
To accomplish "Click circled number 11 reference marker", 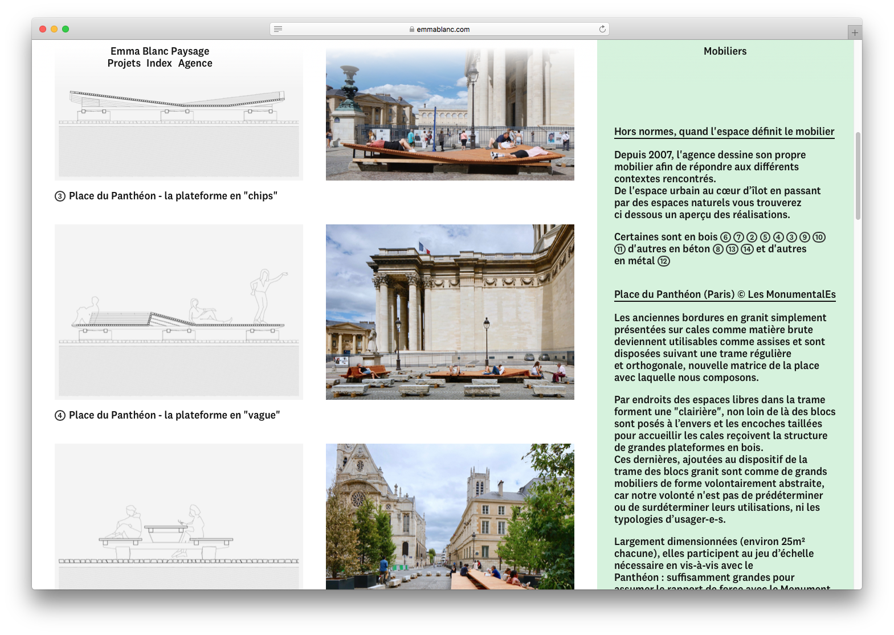I will point(620,249).
